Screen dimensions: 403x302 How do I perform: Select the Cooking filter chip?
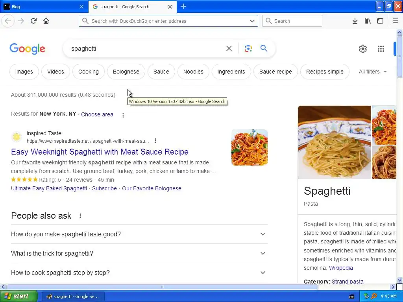89,72
